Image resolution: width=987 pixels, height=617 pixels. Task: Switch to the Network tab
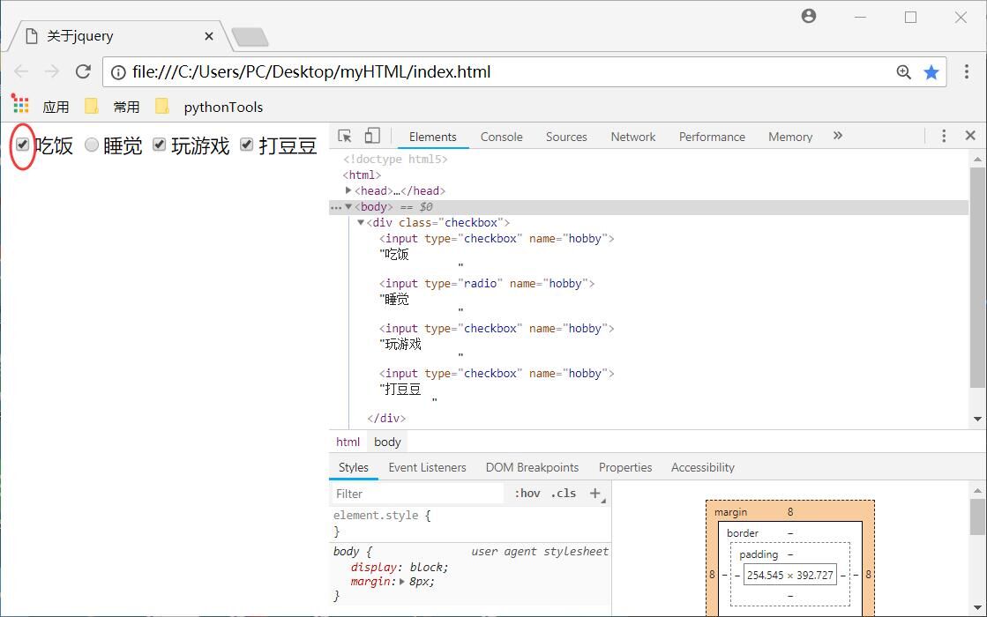tap(633, 137)
